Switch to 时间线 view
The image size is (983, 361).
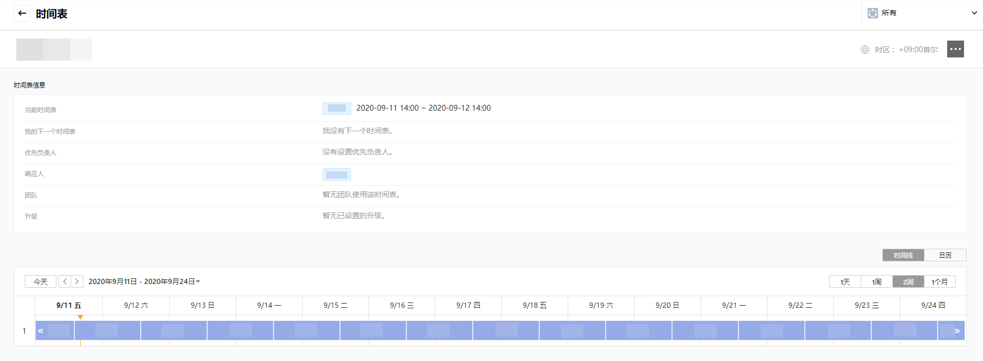point(903,255)
